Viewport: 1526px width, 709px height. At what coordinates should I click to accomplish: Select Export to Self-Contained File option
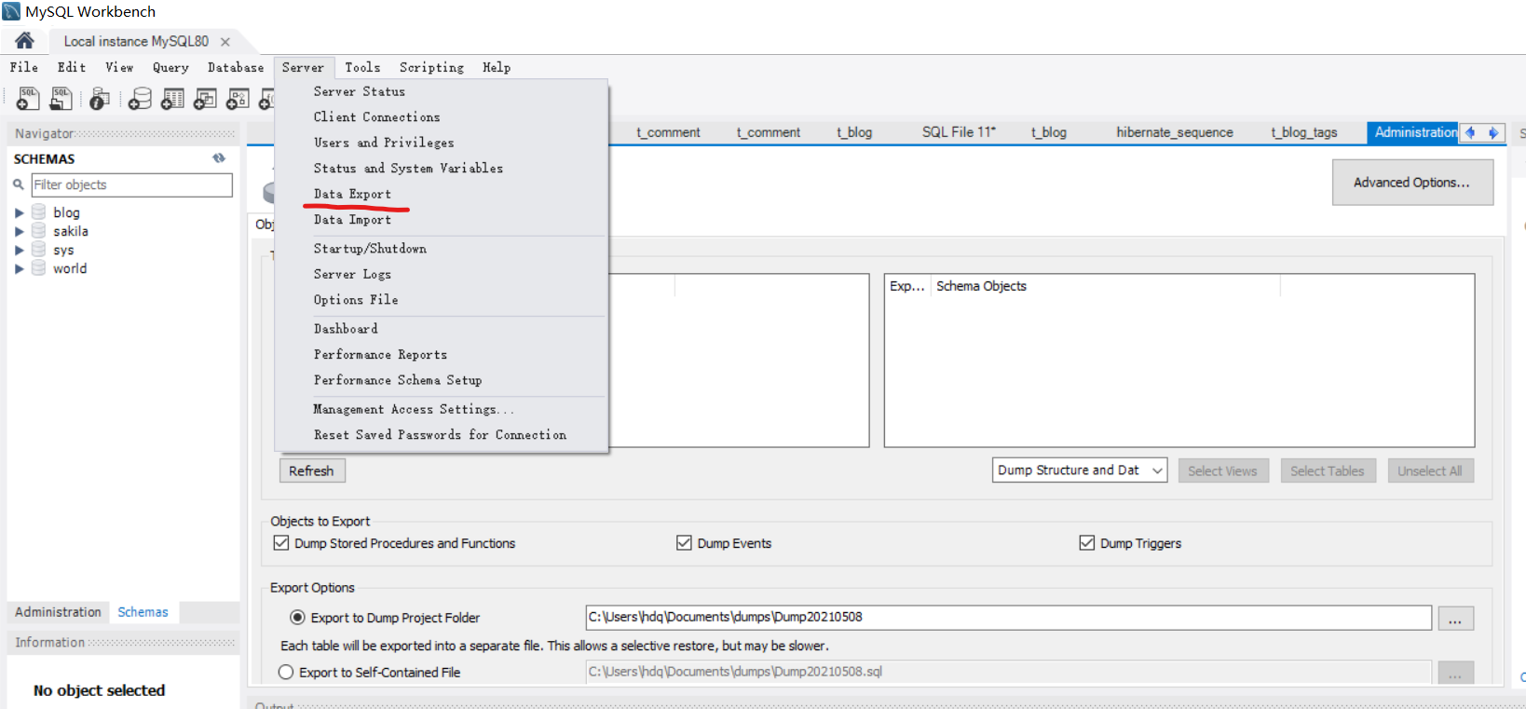286,672
